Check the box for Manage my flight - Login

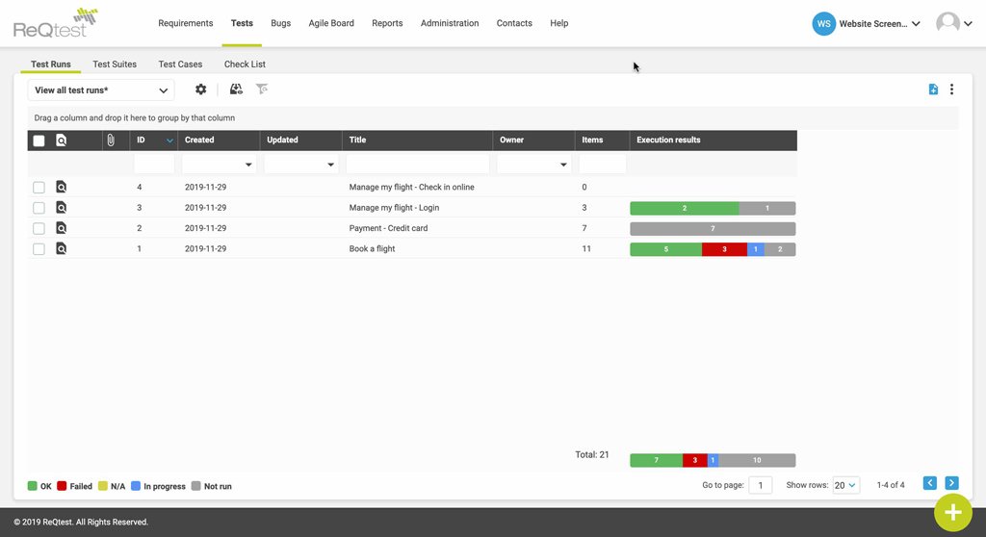(x=39, y=208)
